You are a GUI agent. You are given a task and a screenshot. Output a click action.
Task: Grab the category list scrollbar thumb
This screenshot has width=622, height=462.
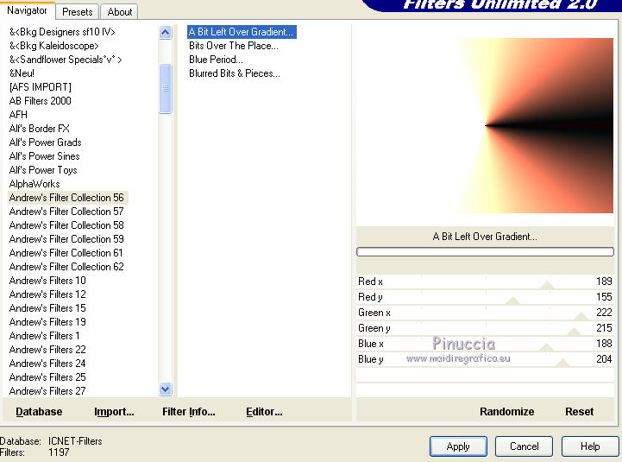click(x=165, y=88)
